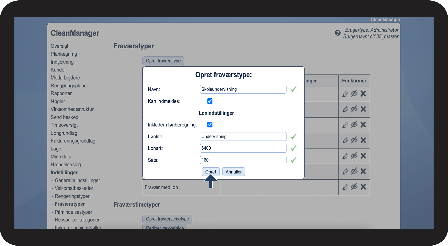This screenshot has width=448, height=246.
Task: Open Medarbejdere in the sidebar menu
Action: tap(65, 78)
